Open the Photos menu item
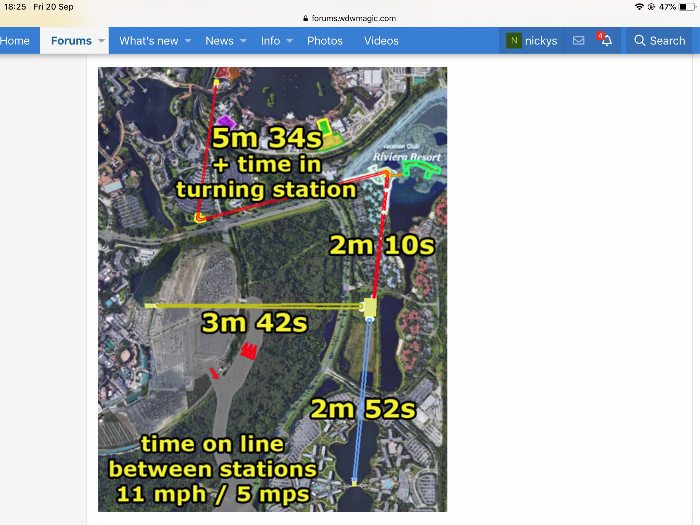The width and height of the screenshot is (700, 525). click(325, 41)
